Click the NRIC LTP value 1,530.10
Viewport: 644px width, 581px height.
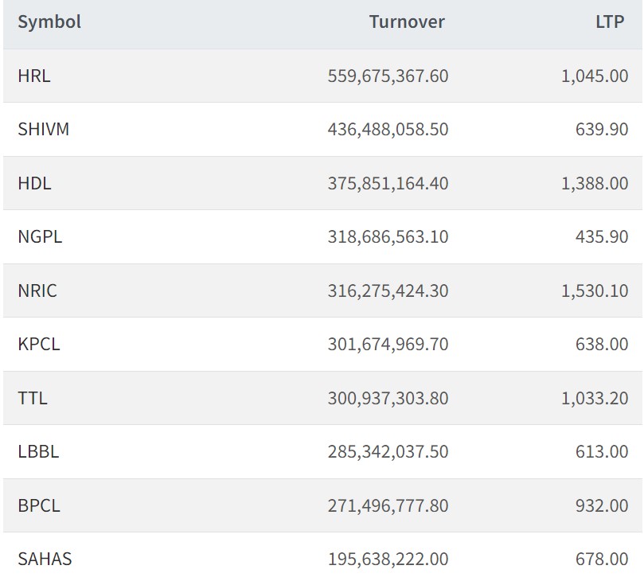tap(595, 290)
